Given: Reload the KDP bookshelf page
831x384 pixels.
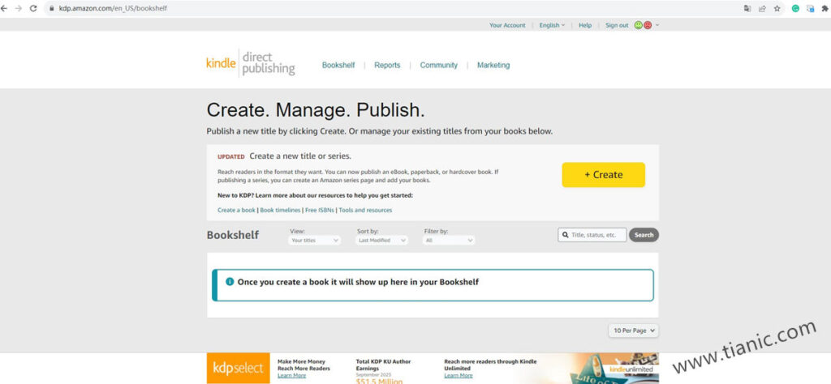Looking at the screenshot, I should pyautogui.click(x=33, y=8).
